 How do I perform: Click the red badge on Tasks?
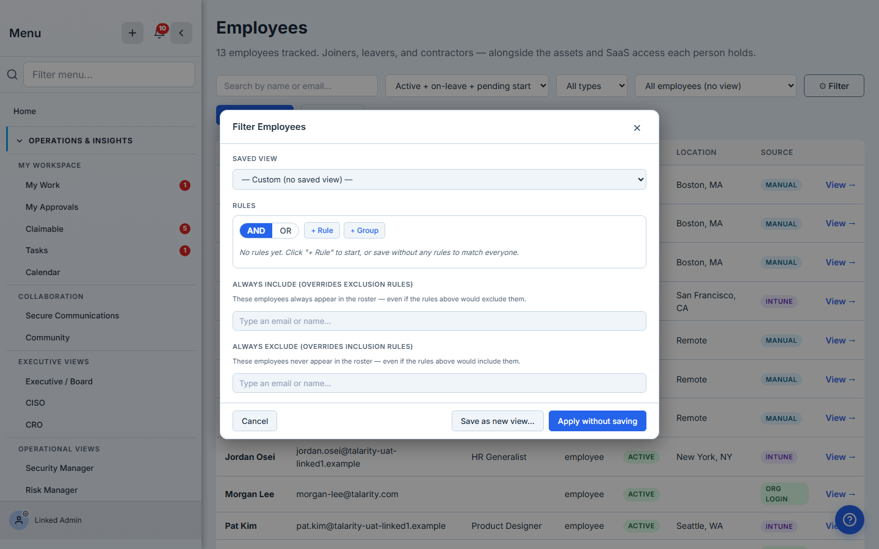[x=185, y=250]
